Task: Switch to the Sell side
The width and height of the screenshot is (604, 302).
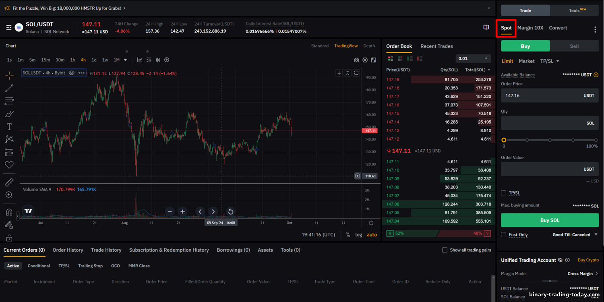Action: pyautogui.click(x=574, y=46)
